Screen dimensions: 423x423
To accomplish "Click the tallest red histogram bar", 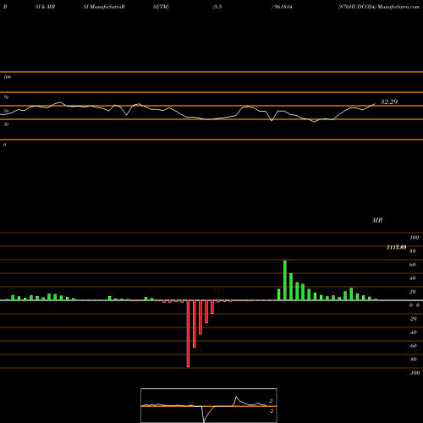I will [x=188, y=333].
